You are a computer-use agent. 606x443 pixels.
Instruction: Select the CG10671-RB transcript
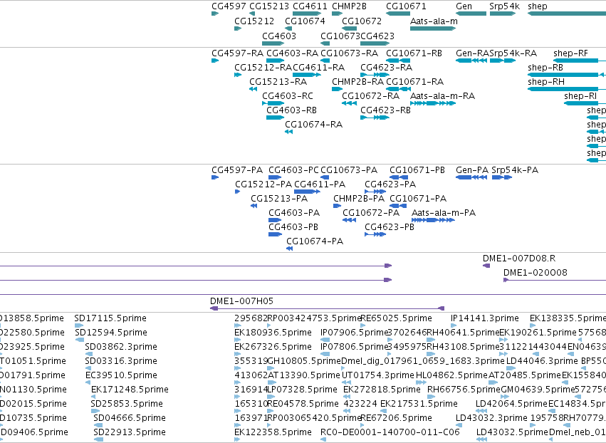[x=398, y=61]
